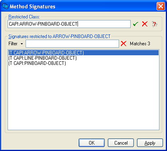Click the Cancel button
The height and width of the screenshot is (151, 167).
tap(121, 143)
